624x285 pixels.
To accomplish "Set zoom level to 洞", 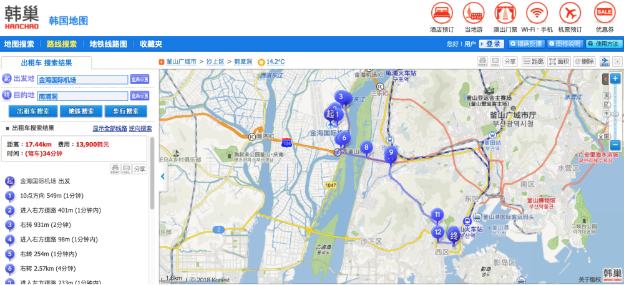I will pos(606,95).
